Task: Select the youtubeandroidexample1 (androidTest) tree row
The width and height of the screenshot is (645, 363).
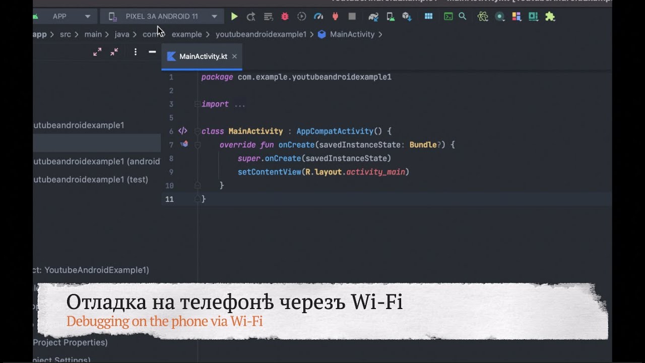Action: click(97, 162)
